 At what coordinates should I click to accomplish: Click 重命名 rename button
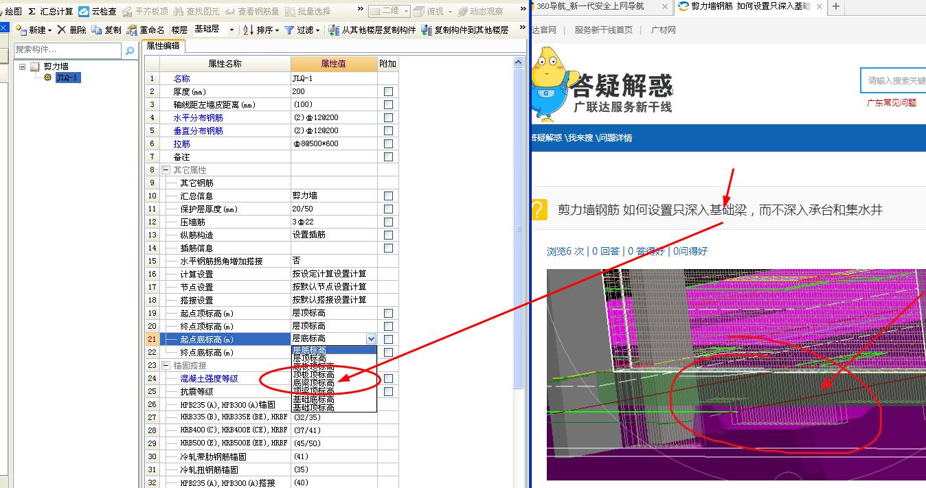pyautogui.click(x=146, y=30)
